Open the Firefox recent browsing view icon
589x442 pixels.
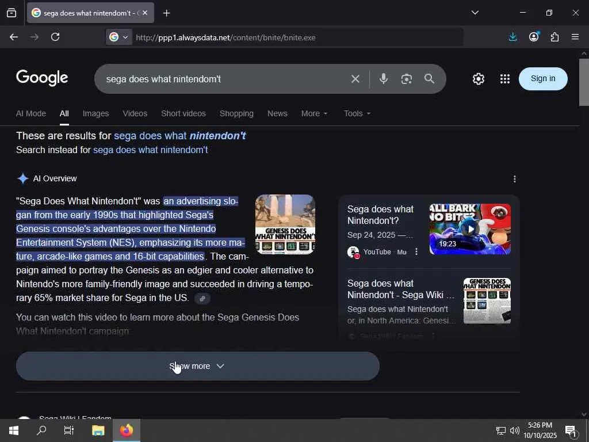click(x=12, y=13)
